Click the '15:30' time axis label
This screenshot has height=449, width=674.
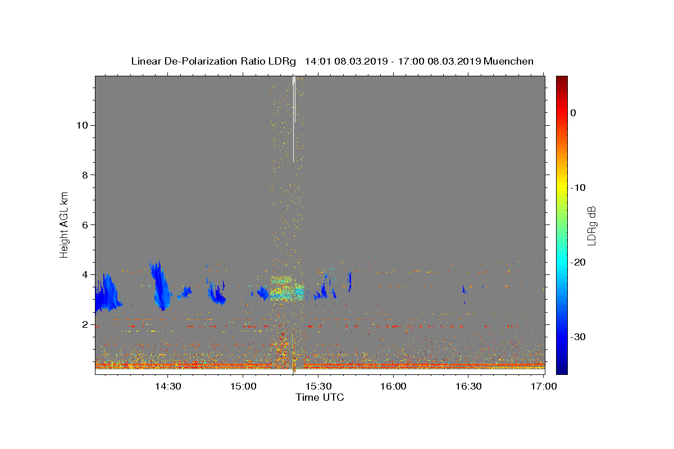[318, 386]
